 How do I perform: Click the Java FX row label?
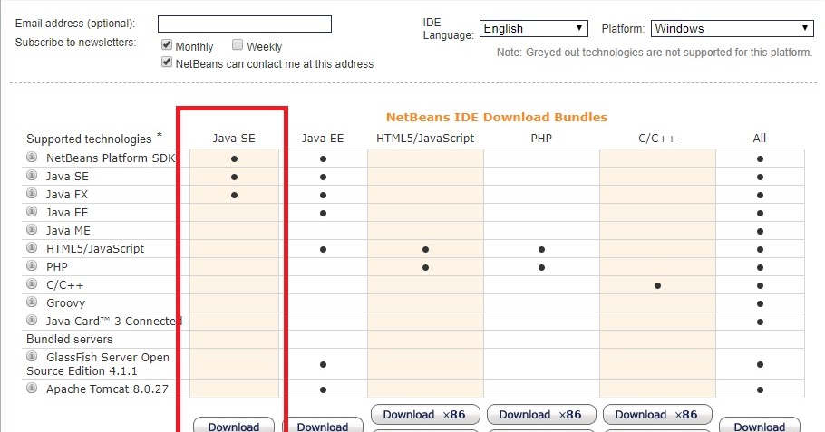click(x=67, y=195)
